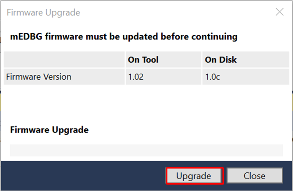Select the On Tool column header
Viewport: 293px width, 191px height.
click(x=143, y=60)
